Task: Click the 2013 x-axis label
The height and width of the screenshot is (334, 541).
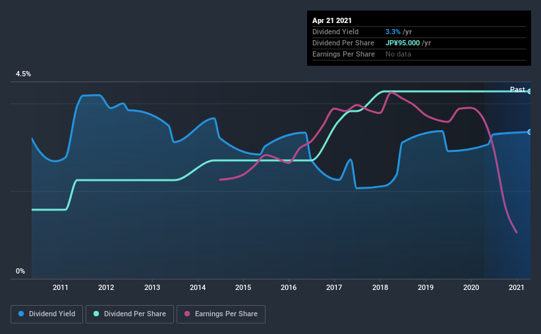Action: pyautogui.click(x=152, y=287)
